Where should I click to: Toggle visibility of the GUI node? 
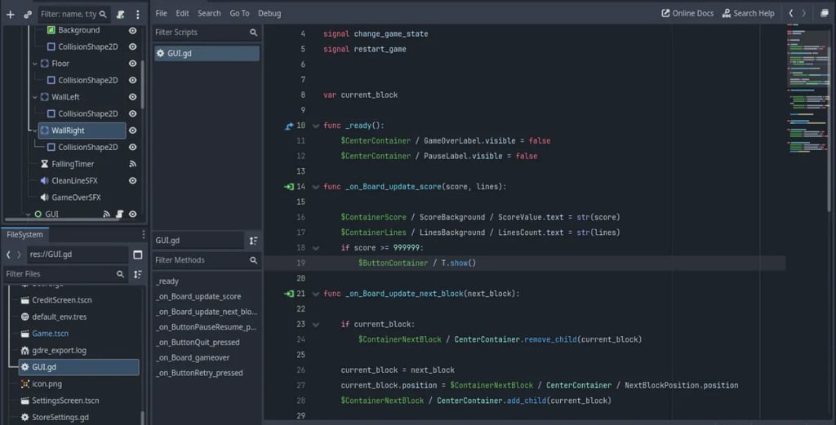tap(133, 214)
